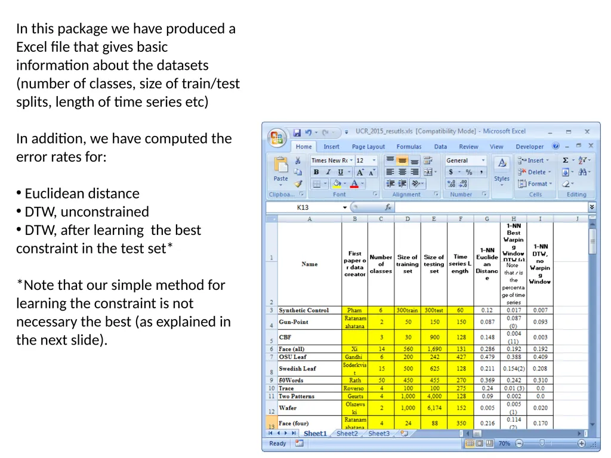Switch to Page Break Preview in status bar
The image size is (611, 458).
489,443
